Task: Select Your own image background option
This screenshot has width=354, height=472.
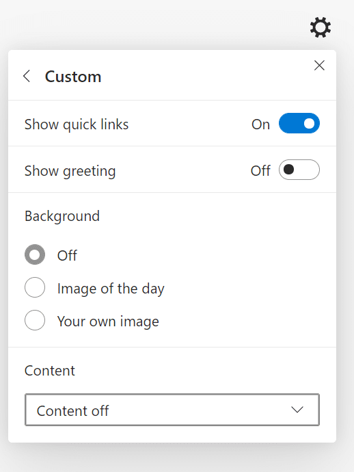Action: [x=35, y=320]
